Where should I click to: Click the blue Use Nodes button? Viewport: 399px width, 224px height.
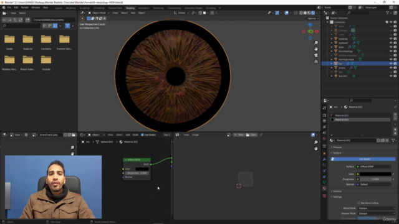tap(363, 159)
